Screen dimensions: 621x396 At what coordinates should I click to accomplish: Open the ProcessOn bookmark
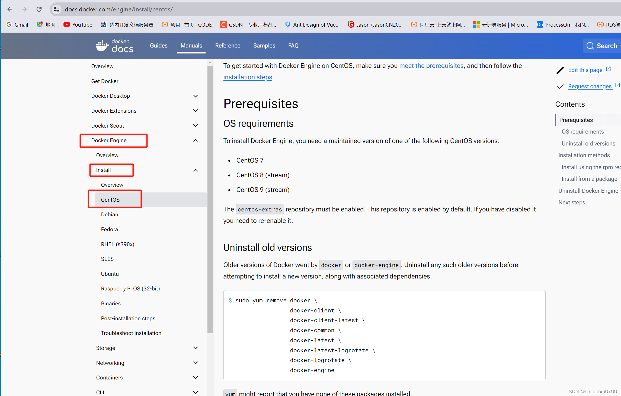pyautogui.click(x=563, y=25)
